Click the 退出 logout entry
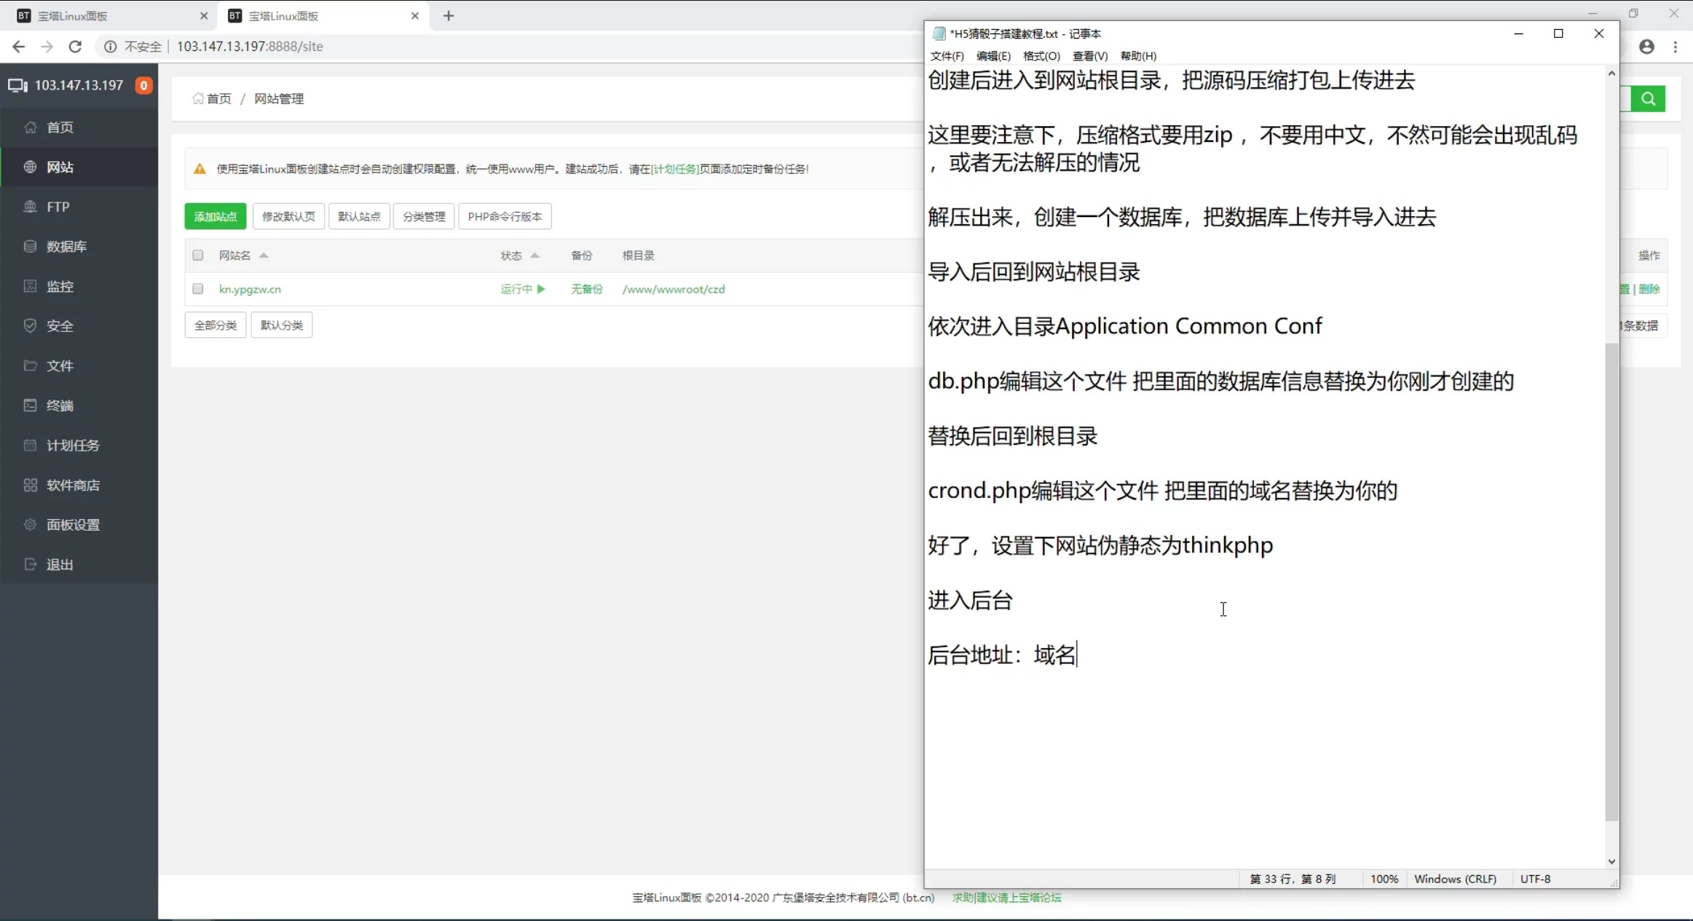 pyautogui.click(x=61, y=564)
